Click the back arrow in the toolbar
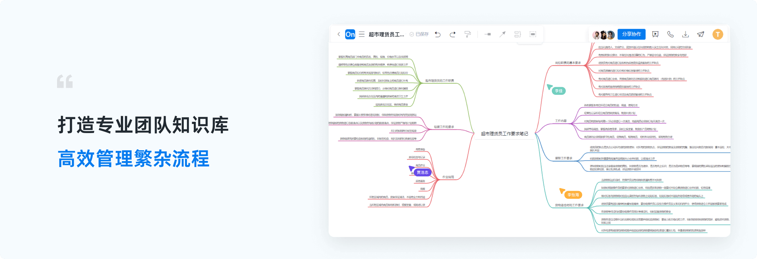Screen dimensions: 757x259 (x=339, y=34)
